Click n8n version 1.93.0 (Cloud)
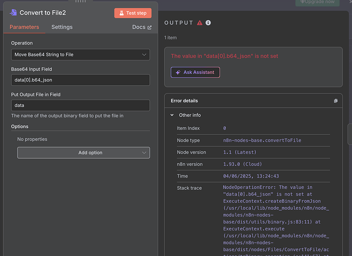The width and height of the screenshot is (352, 256). pyautogui.click(x=242, y=164)
